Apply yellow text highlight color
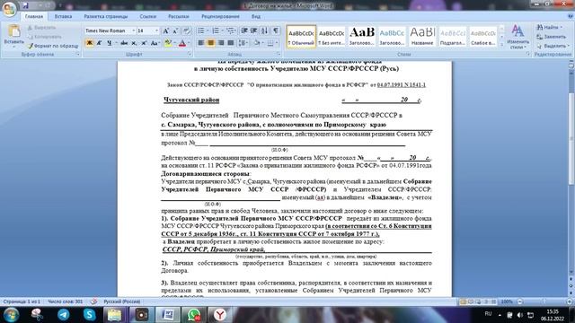Screen dimensions: 575x323 coord(168,43)
